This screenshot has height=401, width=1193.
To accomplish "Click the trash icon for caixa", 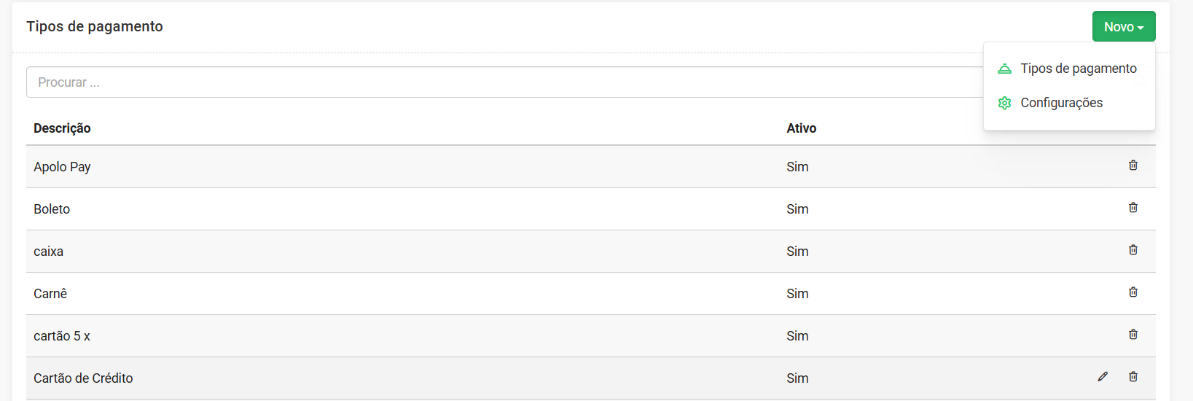I will click(x=1133, y=250).
